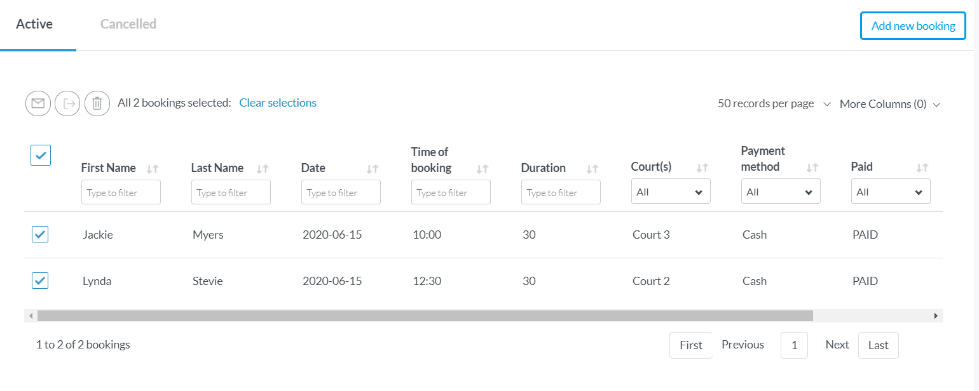This screenshot has height=391, width=979.
Task: Sort by Last Name column arrows
Action: point(262,169)
